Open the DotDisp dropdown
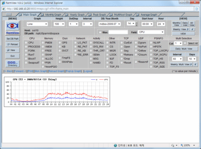The width and height of the screenshot is (201, 149). click(74, 24)
